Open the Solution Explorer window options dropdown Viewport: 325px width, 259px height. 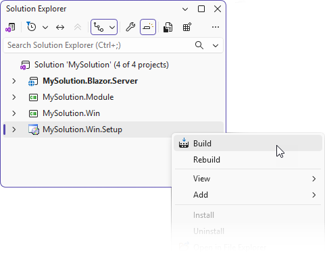click(x=185, y=9)
